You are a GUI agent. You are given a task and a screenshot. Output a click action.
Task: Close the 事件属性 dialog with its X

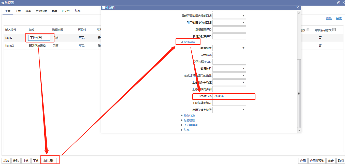point(297,7)
